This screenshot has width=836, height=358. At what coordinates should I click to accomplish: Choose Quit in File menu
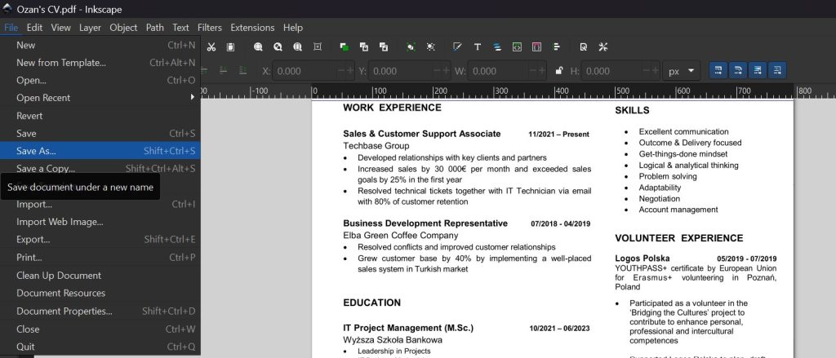point(100,347)
